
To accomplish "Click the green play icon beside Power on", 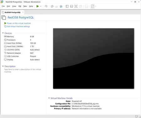I will [5, 23].
